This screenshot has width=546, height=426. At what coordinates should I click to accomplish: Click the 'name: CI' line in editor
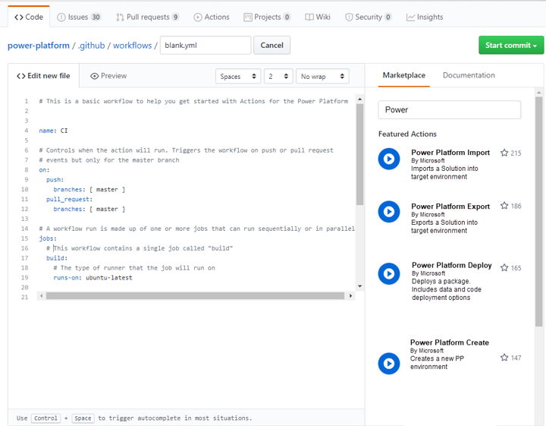[53, 131]
